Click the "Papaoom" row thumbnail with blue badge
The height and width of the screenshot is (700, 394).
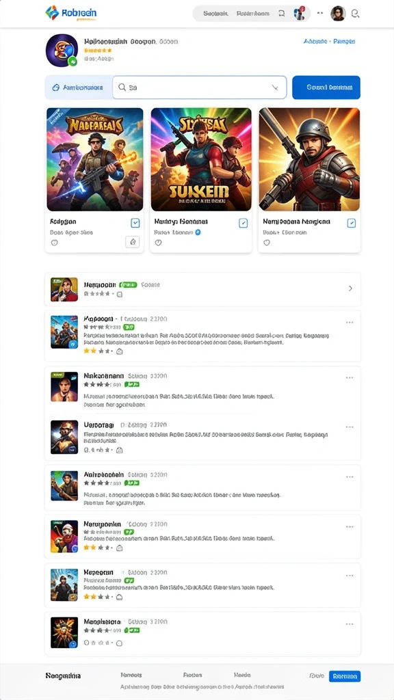pos(64,332)
